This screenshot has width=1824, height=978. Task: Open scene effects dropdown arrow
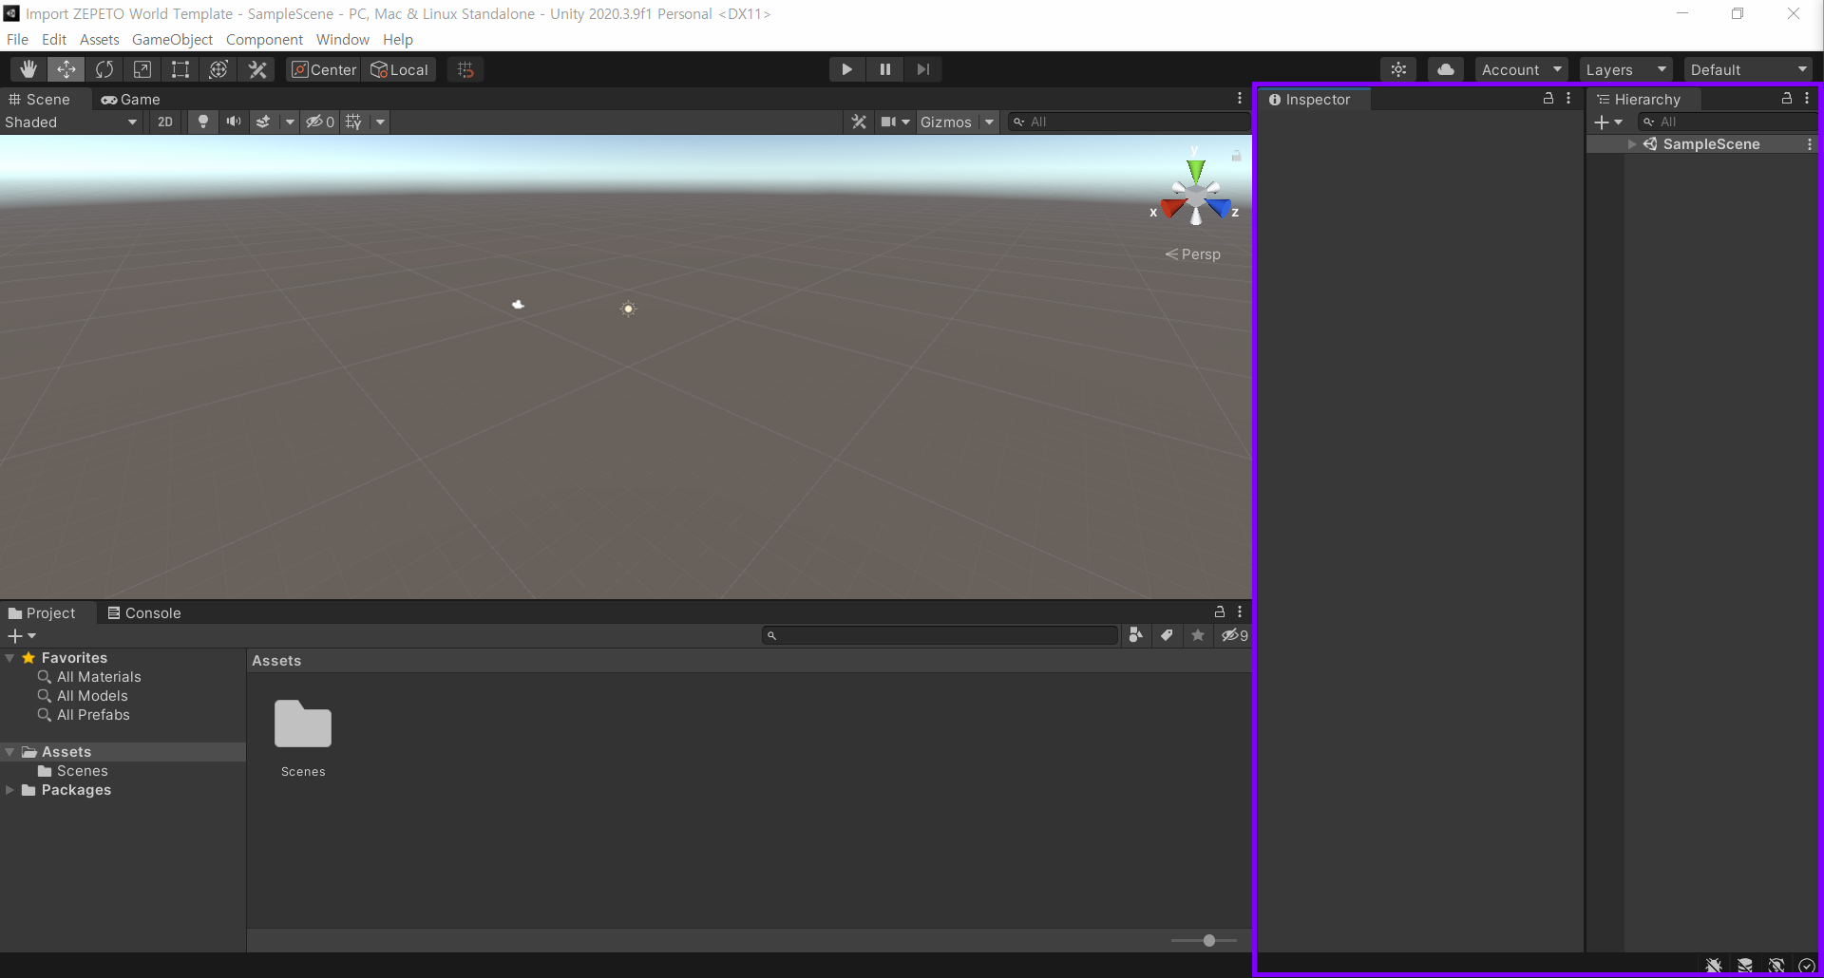coord(290,122)
